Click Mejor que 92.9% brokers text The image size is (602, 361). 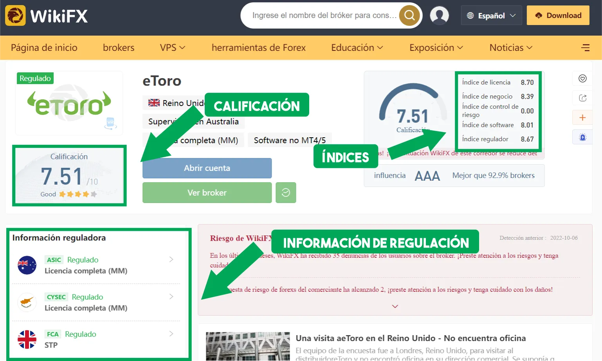point(493,175)
